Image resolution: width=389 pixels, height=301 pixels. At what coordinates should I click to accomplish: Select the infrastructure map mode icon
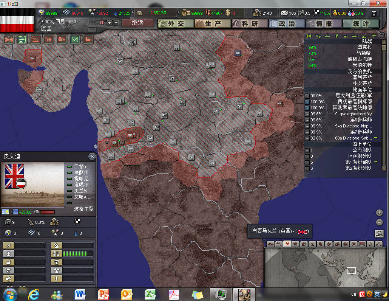(x=345, y=244)
